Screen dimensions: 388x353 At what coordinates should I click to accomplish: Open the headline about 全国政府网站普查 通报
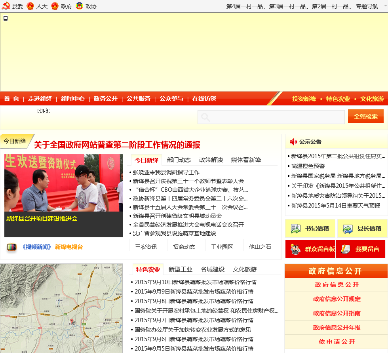(117, 145)
